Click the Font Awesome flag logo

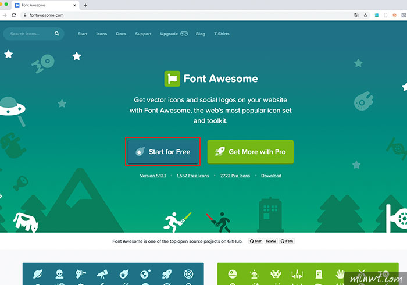(172, 79)
